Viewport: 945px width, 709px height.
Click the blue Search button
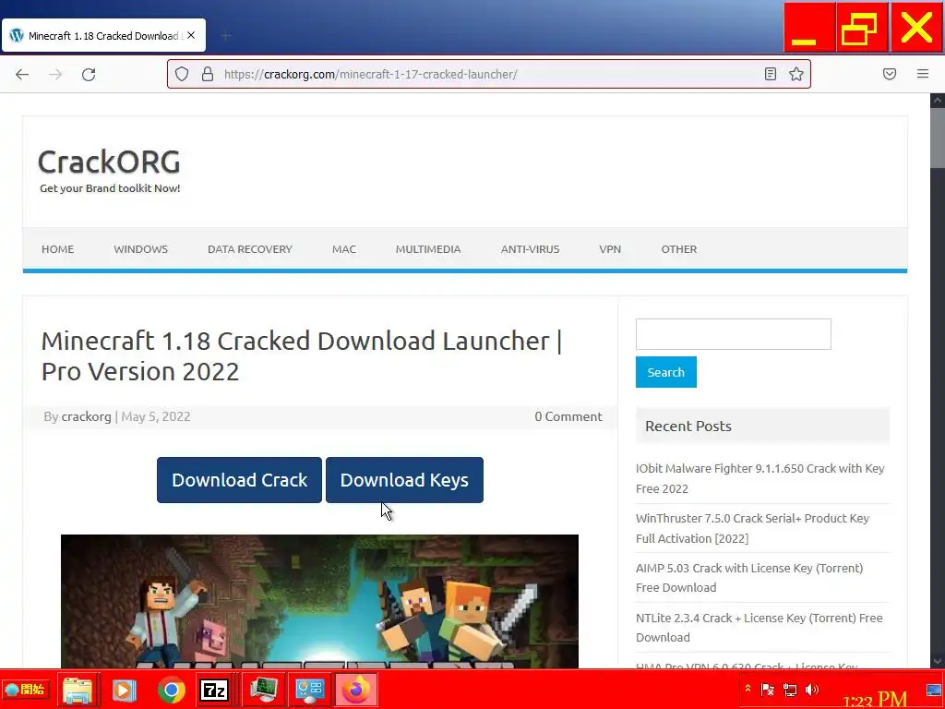666,372
